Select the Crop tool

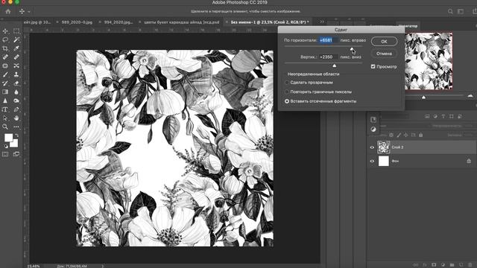(5, 48)
